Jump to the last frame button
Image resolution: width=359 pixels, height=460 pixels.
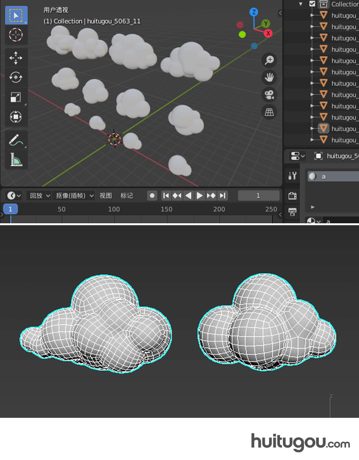coord(222,195)
